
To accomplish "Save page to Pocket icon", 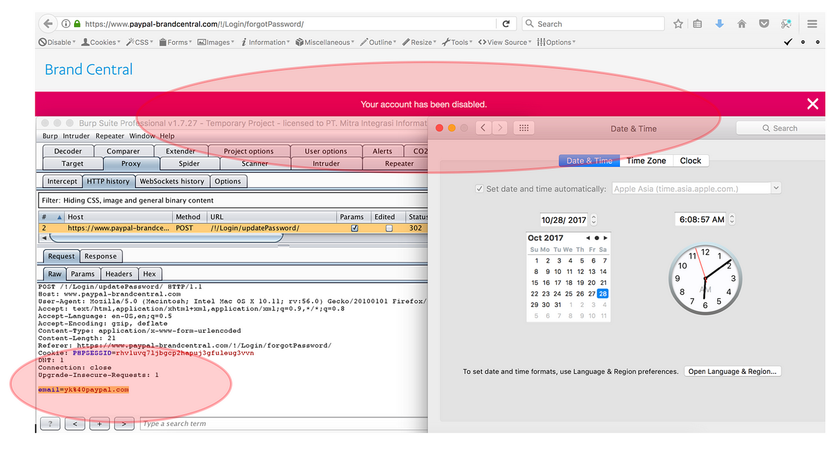I will pos(763,24).
